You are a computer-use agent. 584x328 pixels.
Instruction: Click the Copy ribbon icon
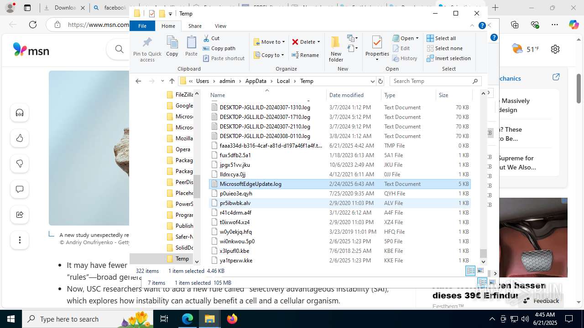point(172,46)
